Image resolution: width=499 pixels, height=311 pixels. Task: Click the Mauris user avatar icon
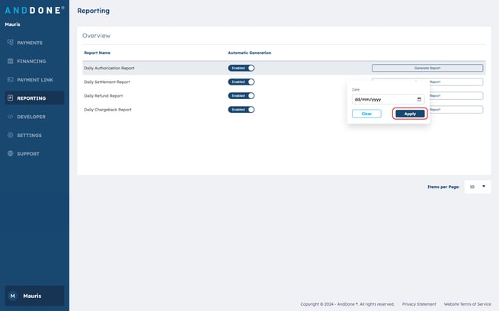(12, 296)
